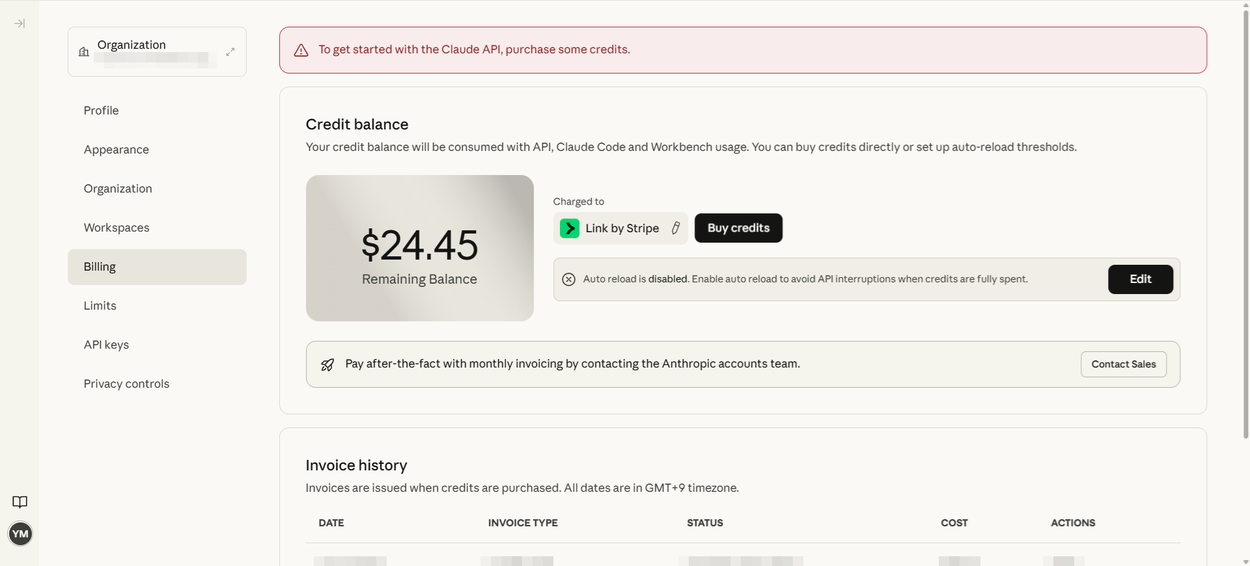This screenshot has width=1250, height=566.
Task: Click the Contact Sales button
Action: click(x=1123, y=364)
